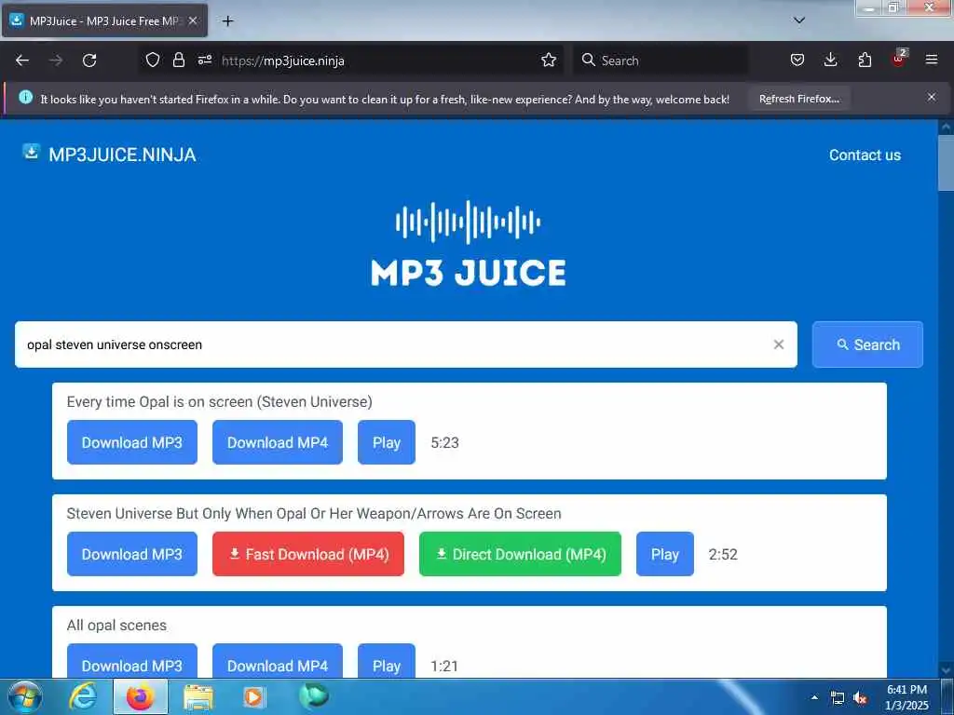Screen dimensions: 954x715
Task: Open the Contact us link
Action: coord(865,155)
